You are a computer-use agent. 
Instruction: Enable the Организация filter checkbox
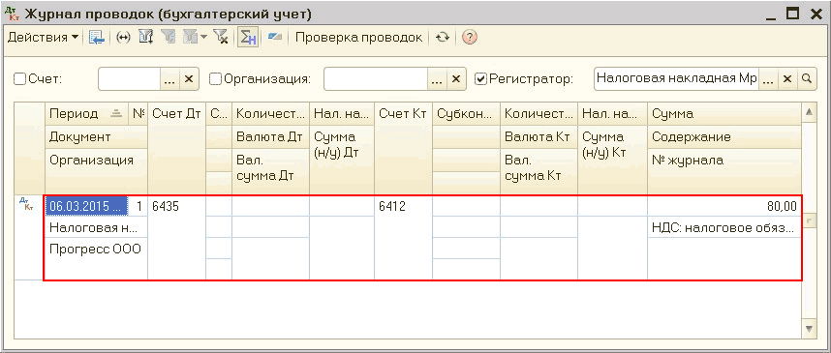(x=215, y=79)
